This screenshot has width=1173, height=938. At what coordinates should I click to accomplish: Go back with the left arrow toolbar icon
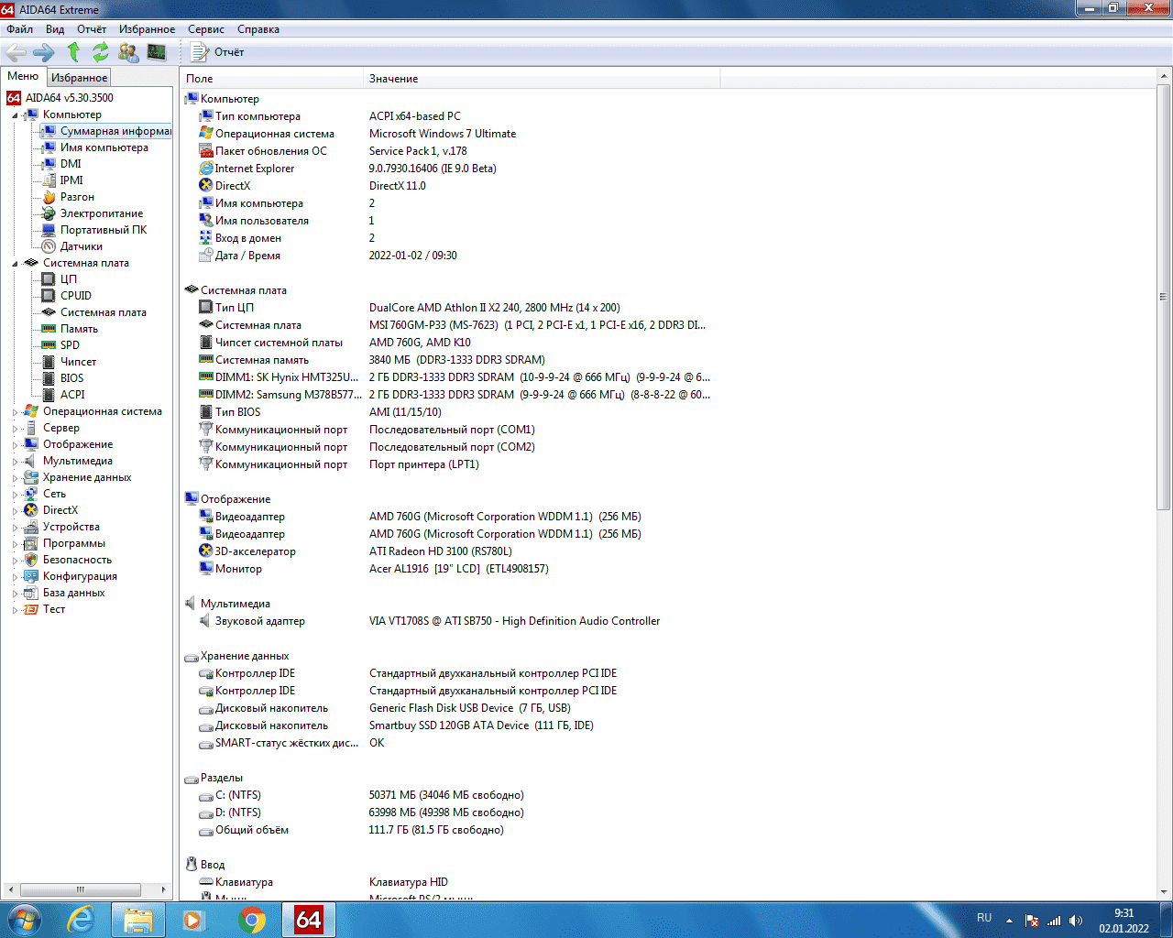pyautogui.click(x=16, y=52)
